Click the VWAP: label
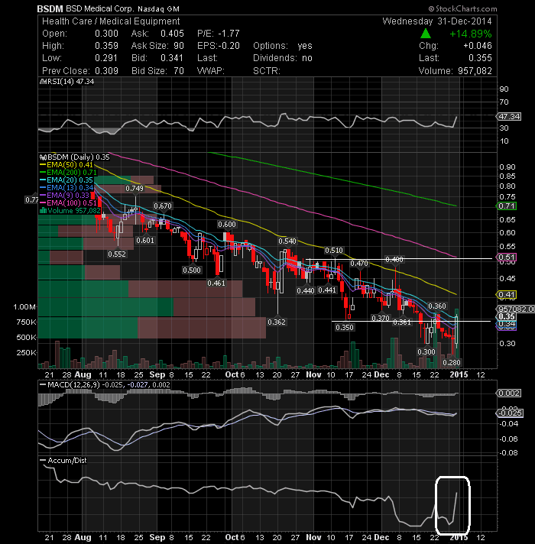Image resolution: width=535 pixels, height=544 pixels. (211, 71)
